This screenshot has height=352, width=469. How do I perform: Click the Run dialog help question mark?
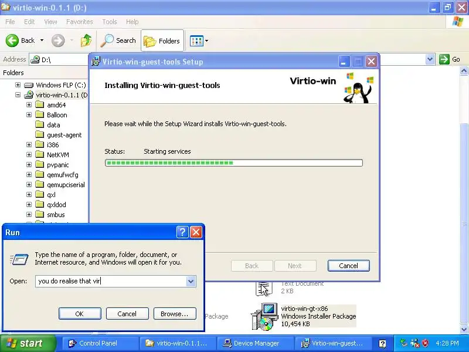(x=182, y=232)
